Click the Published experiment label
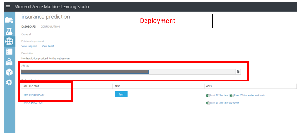The height and width of the screenshot is (138, 299). pos(32,41)
